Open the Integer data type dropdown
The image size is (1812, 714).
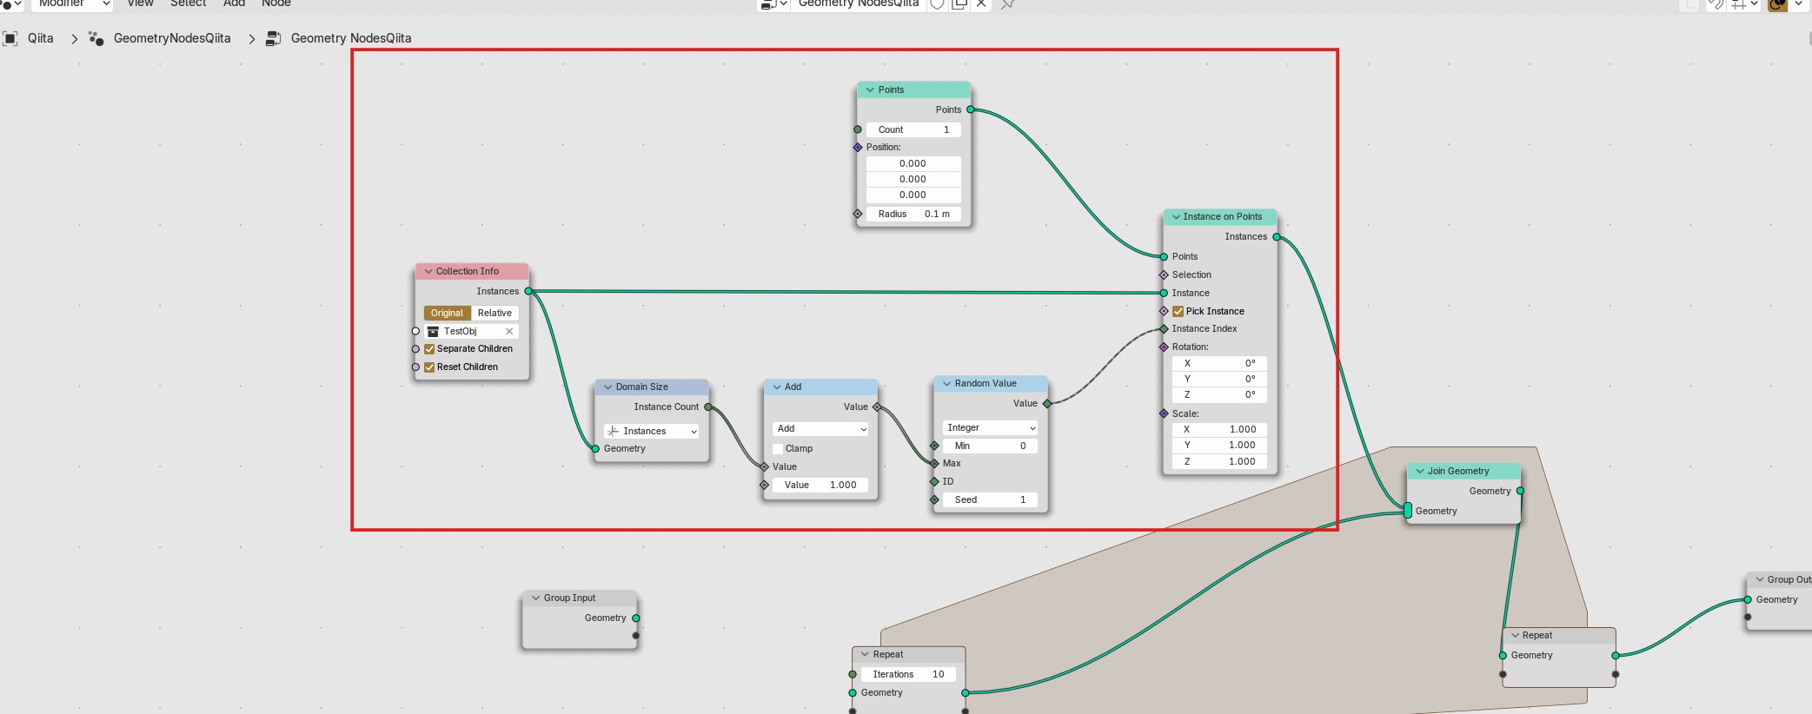point(991,427)
